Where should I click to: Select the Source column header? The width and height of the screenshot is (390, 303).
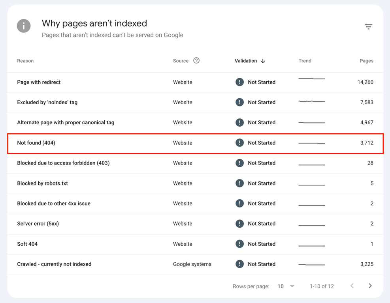point(180,61)
